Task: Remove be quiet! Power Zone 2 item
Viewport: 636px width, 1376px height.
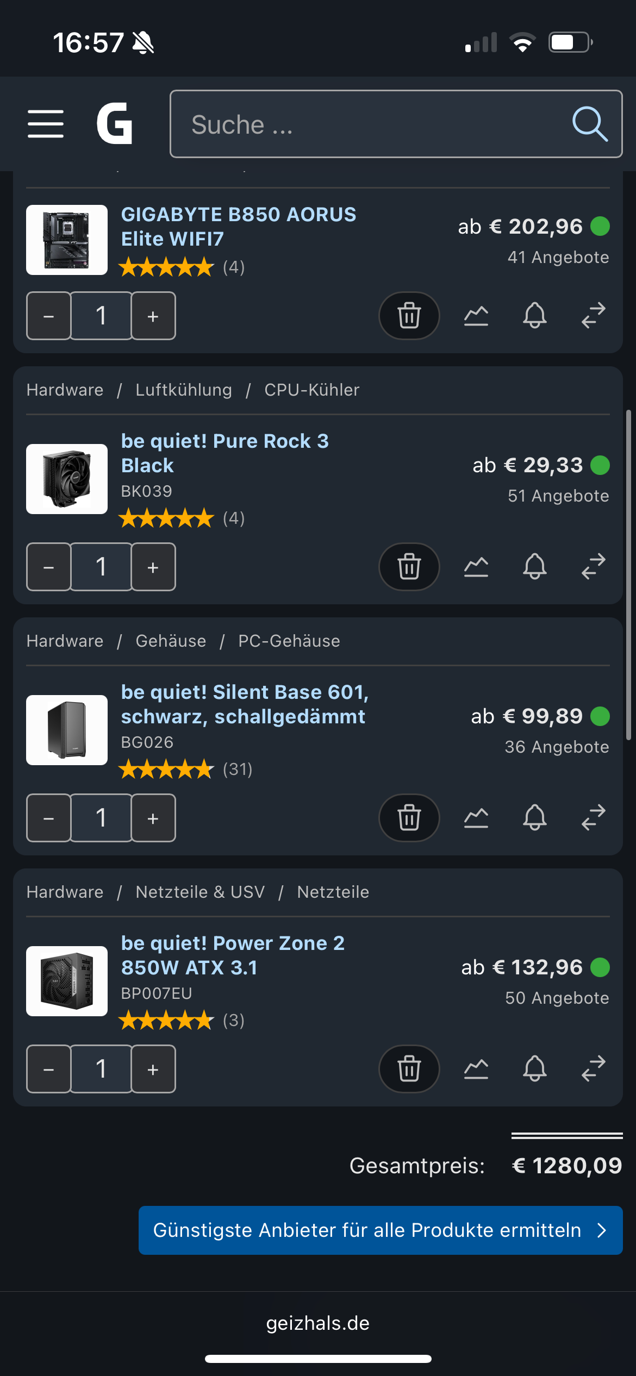Action: pyautogui.click(x=409, y=1069)
